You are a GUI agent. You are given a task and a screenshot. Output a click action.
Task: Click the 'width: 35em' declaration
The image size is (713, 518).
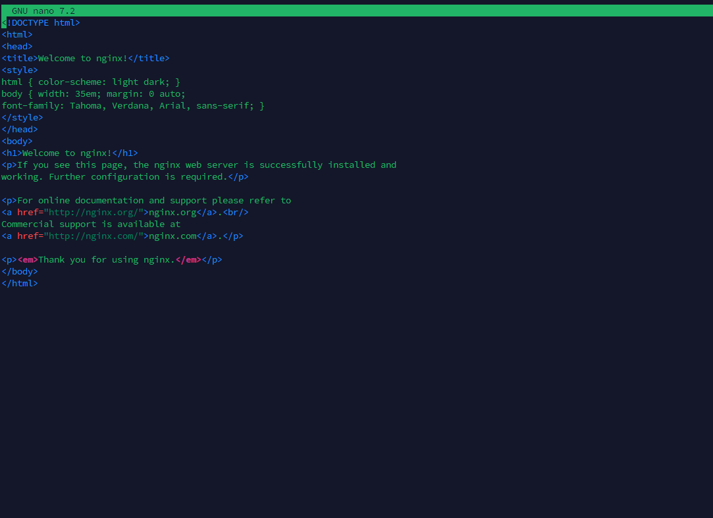click(66, 94)
